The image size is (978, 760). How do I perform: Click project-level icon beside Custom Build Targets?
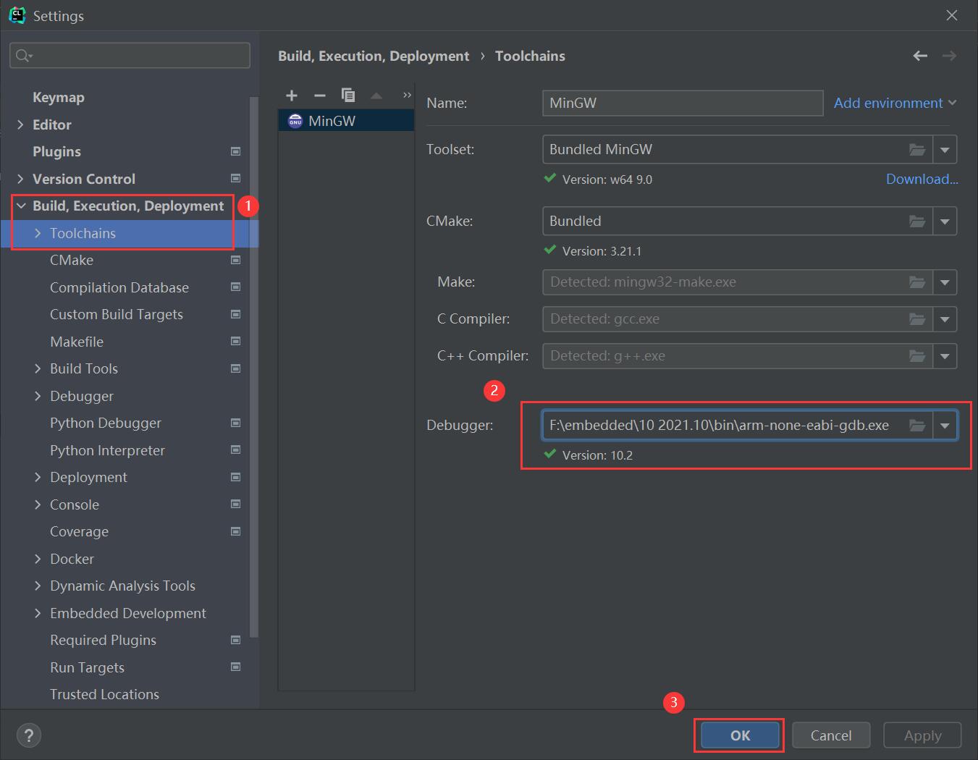click(235, 314)
